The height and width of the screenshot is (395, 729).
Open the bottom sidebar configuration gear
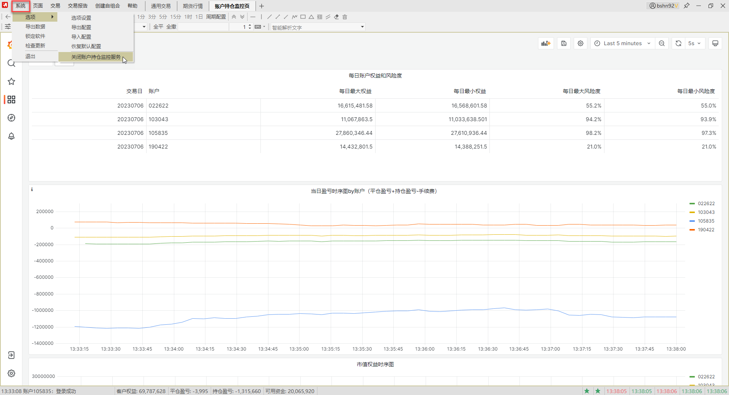coord(11,373)
